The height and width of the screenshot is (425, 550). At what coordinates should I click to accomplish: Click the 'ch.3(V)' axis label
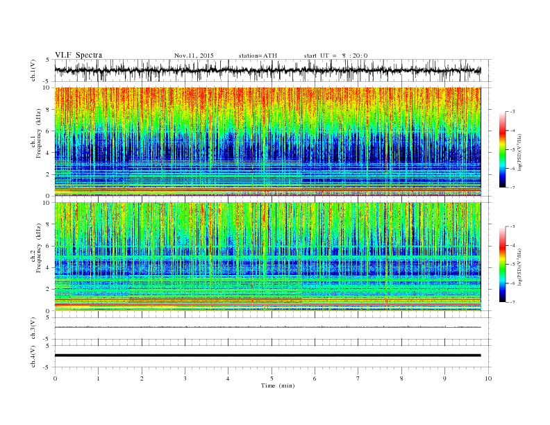33,328
